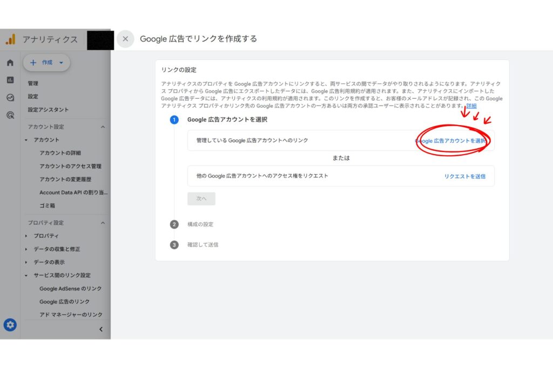Open the Explore icon in left rail
The image size is (553, 368).
coord(10,98)
